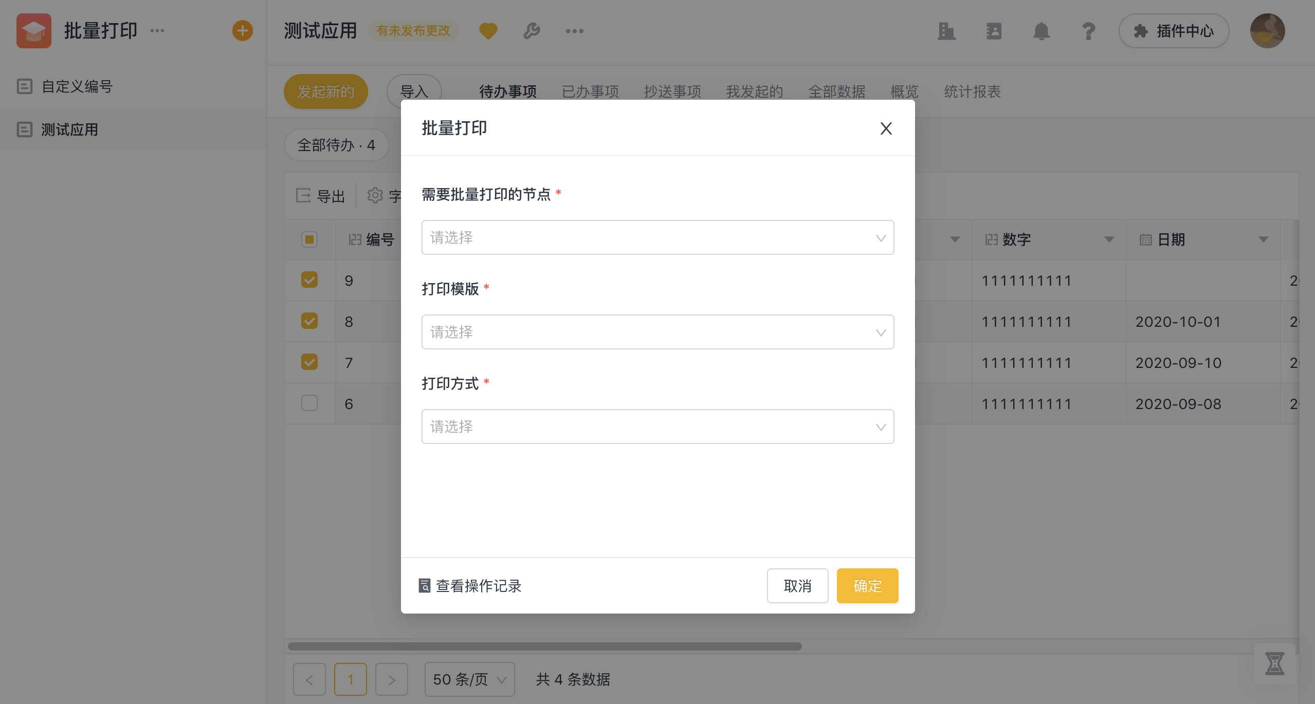Uncheck the checkbox for row 7
Screen dimensions: 1315x704
tap(309, 362)
